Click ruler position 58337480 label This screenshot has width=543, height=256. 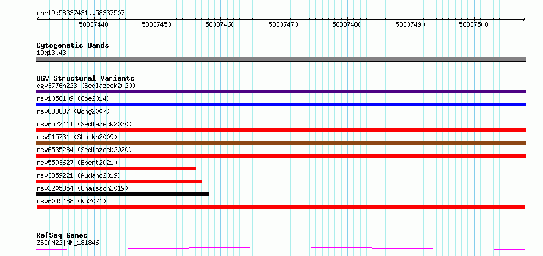[347, 24]
